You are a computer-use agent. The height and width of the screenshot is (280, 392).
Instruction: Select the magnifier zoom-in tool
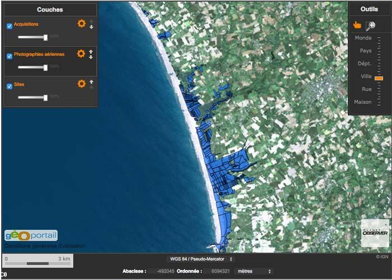tap(370, 25)
